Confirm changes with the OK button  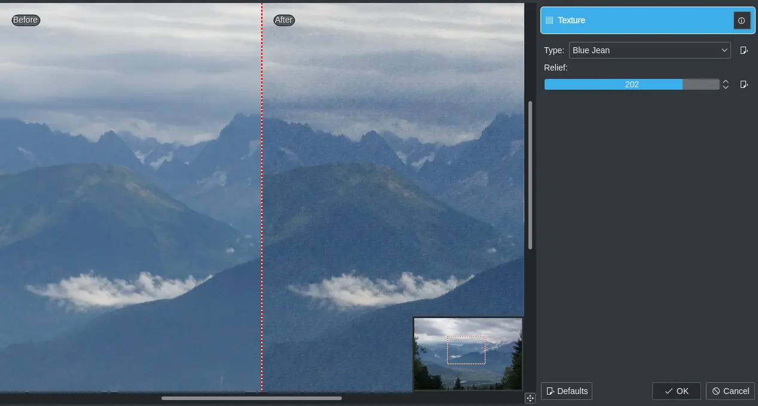click(676, 391)
